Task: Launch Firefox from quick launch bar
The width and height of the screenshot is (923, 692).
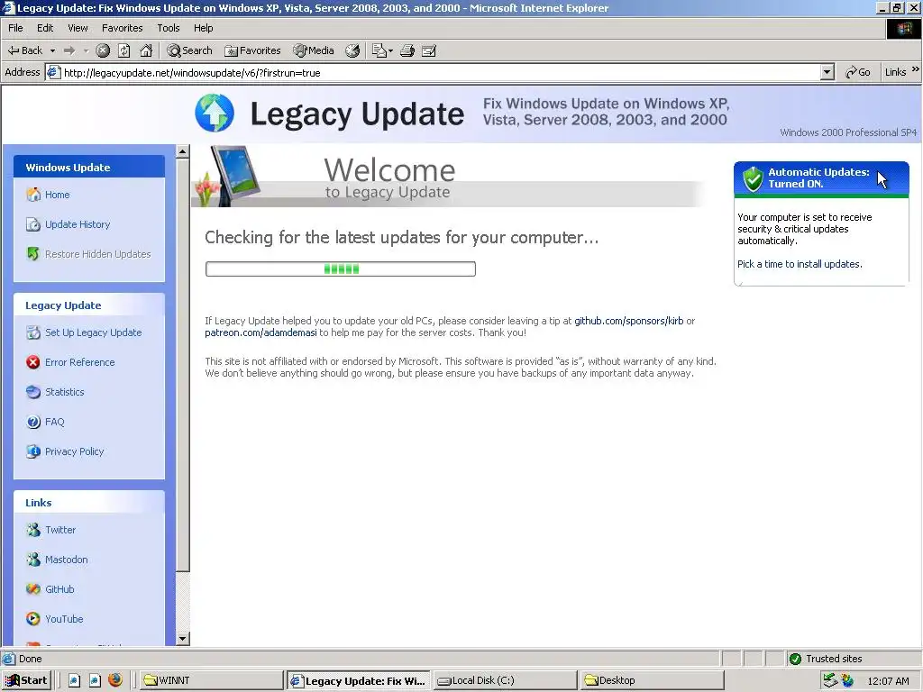Action: [x=115, y=679]
